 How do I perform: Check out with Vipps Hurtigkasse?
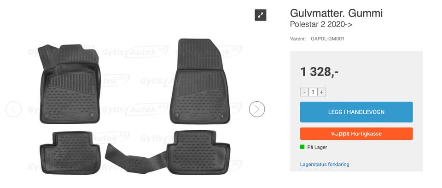[x=356, y=134]
